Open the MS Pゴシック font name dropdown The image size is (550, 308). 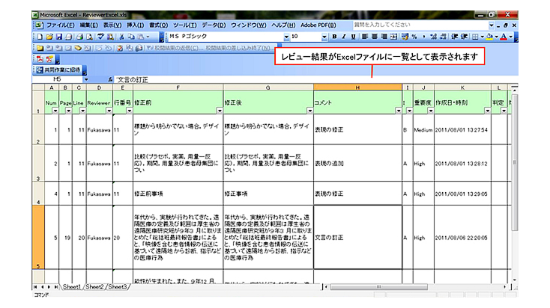pos(285,36)
